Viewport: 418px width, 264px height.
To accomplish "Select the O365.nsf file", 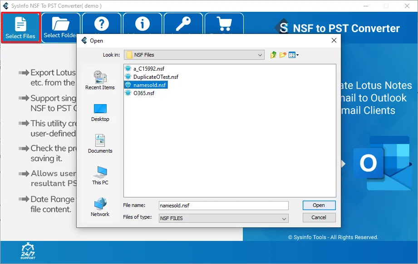I will click(143, 93).
